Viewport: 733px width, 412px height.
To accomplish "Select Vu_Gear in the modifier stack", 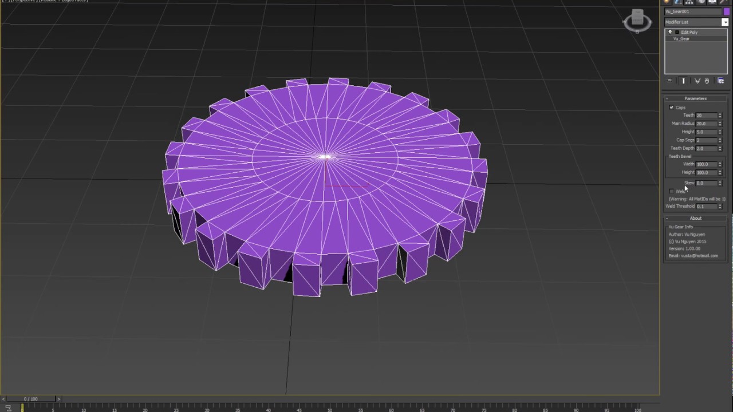I will [681, 38].
